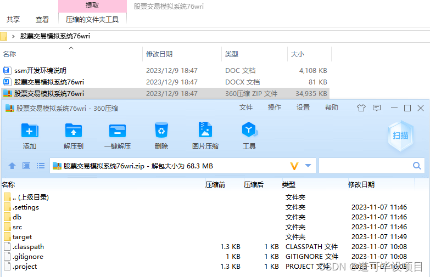Sort Explorer by 修改日期 column

click(159, 54)
